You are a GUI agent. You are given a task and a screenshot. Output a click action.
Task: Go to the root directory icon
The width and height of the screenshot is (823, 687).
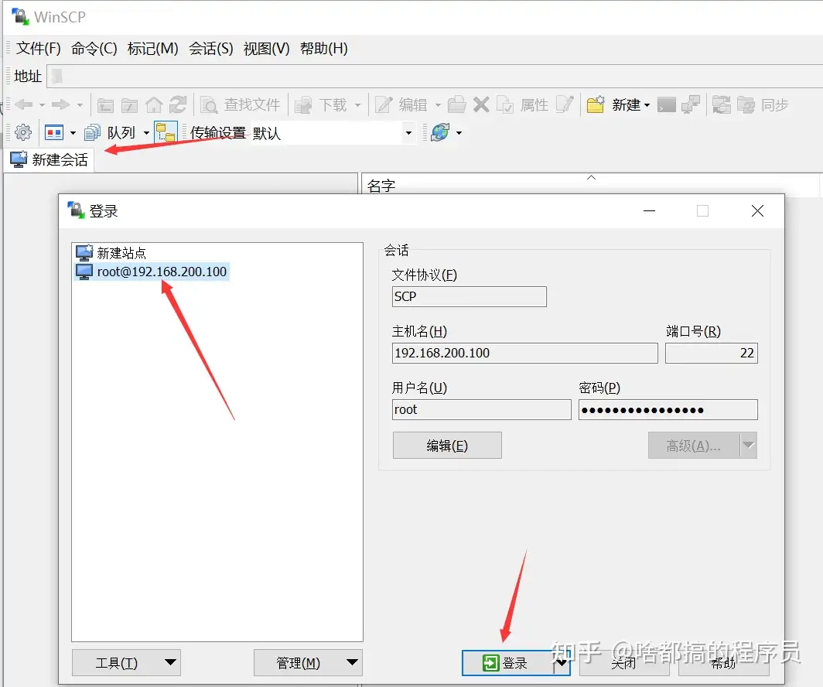130,105
